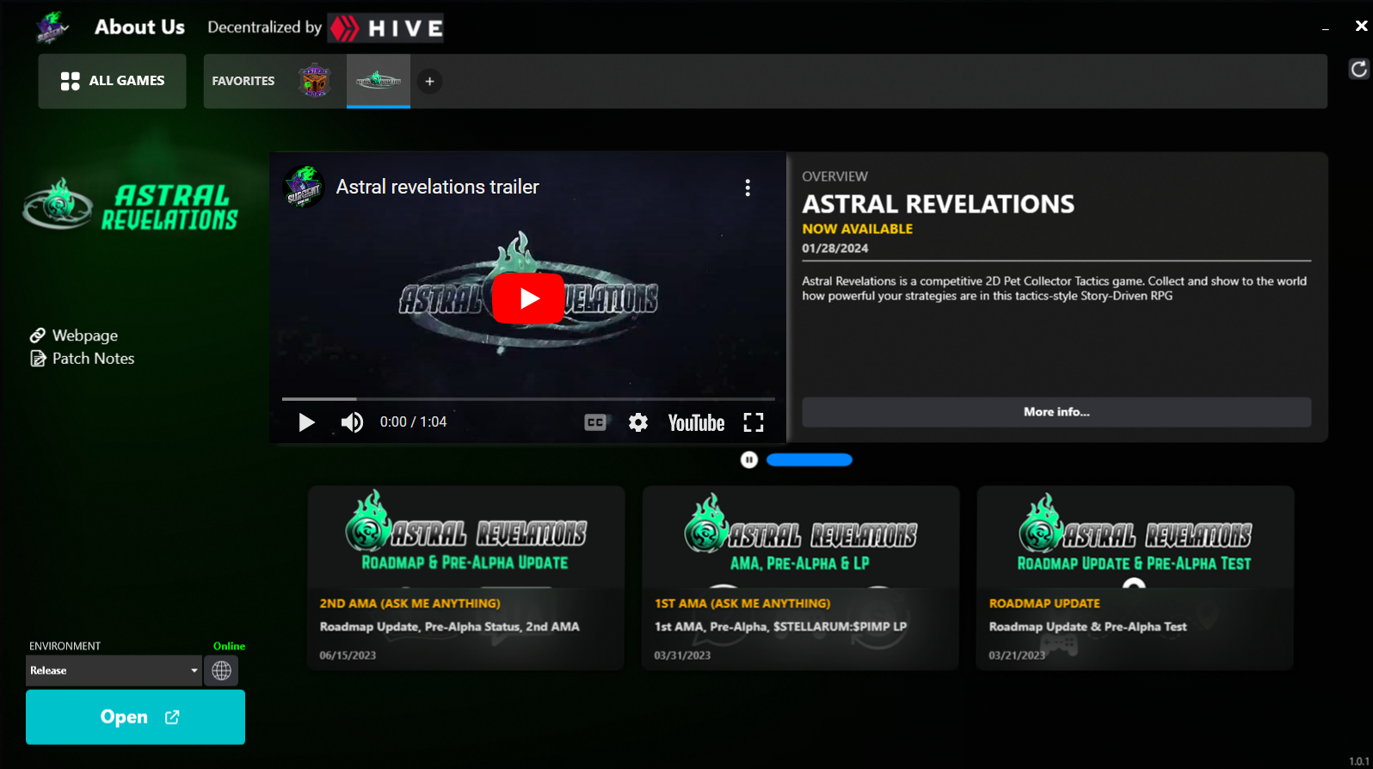
Task: Toggle closed captions on the video
Action: coord(595,422)
